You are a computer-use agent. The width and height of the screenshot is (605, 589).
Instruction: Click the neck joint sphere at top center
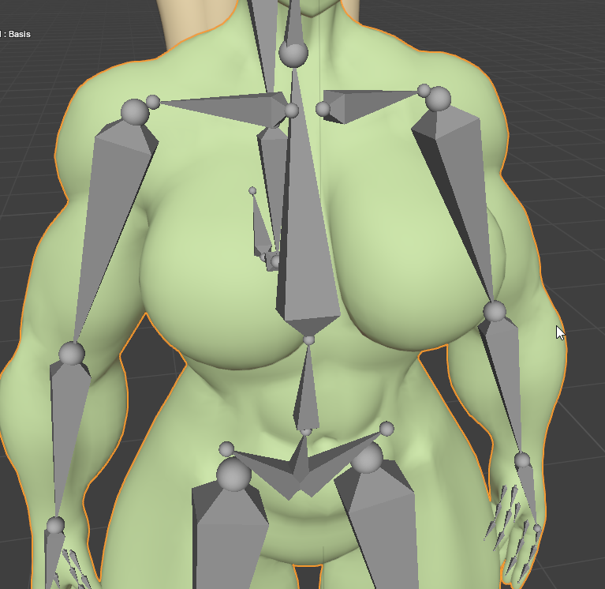coord(293,54)
